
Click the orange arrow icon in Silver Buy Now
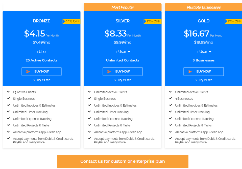109,72
